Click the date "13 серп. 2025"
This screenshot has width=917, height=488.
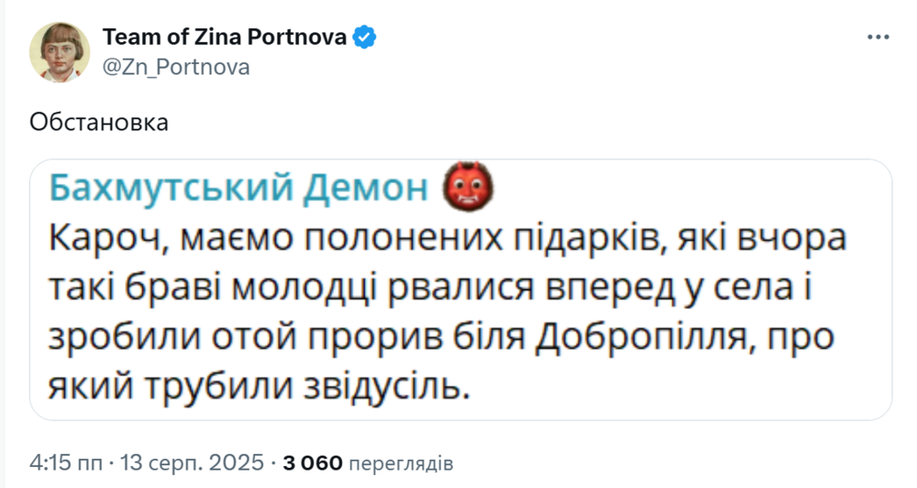coord(193,462)
